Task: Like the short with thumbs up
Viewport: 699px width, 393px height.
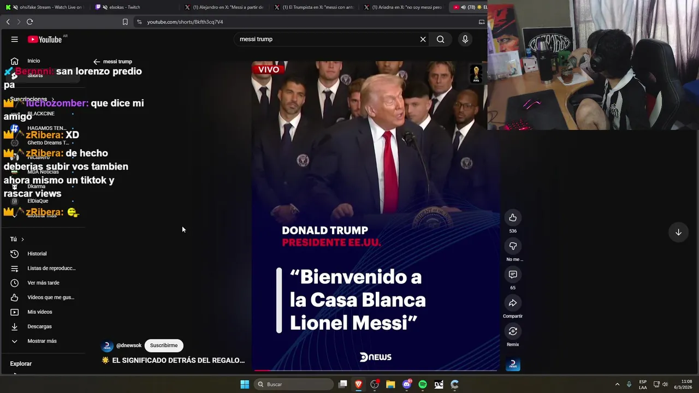Action: pyautogui.click(x=513, y=218)
